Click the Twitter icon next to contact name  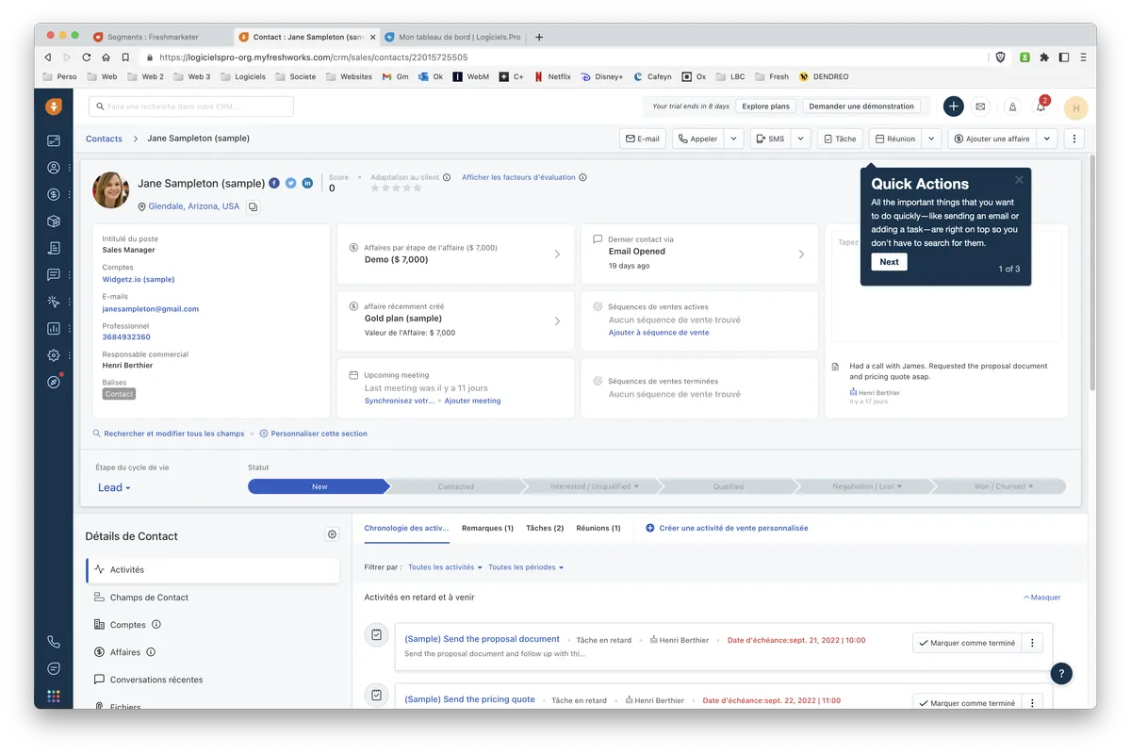pos(291,183)
